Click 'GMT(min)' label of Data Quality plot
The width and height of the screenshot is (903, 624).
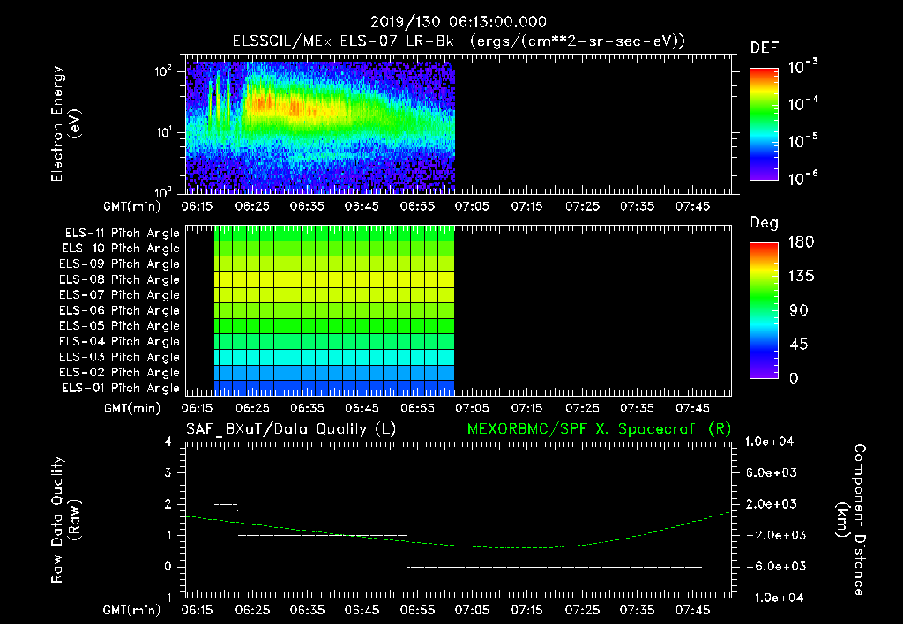131,610
